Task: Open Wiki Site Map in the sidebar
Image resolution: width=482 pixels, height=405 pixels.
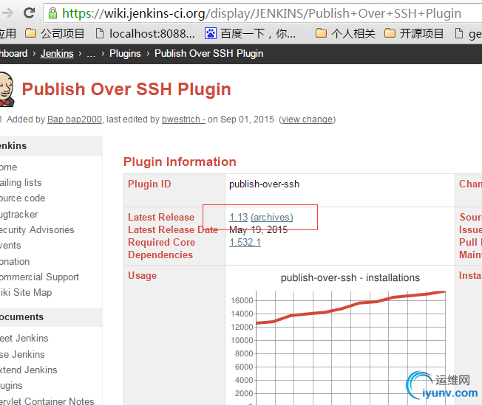Action: point(26,292)
